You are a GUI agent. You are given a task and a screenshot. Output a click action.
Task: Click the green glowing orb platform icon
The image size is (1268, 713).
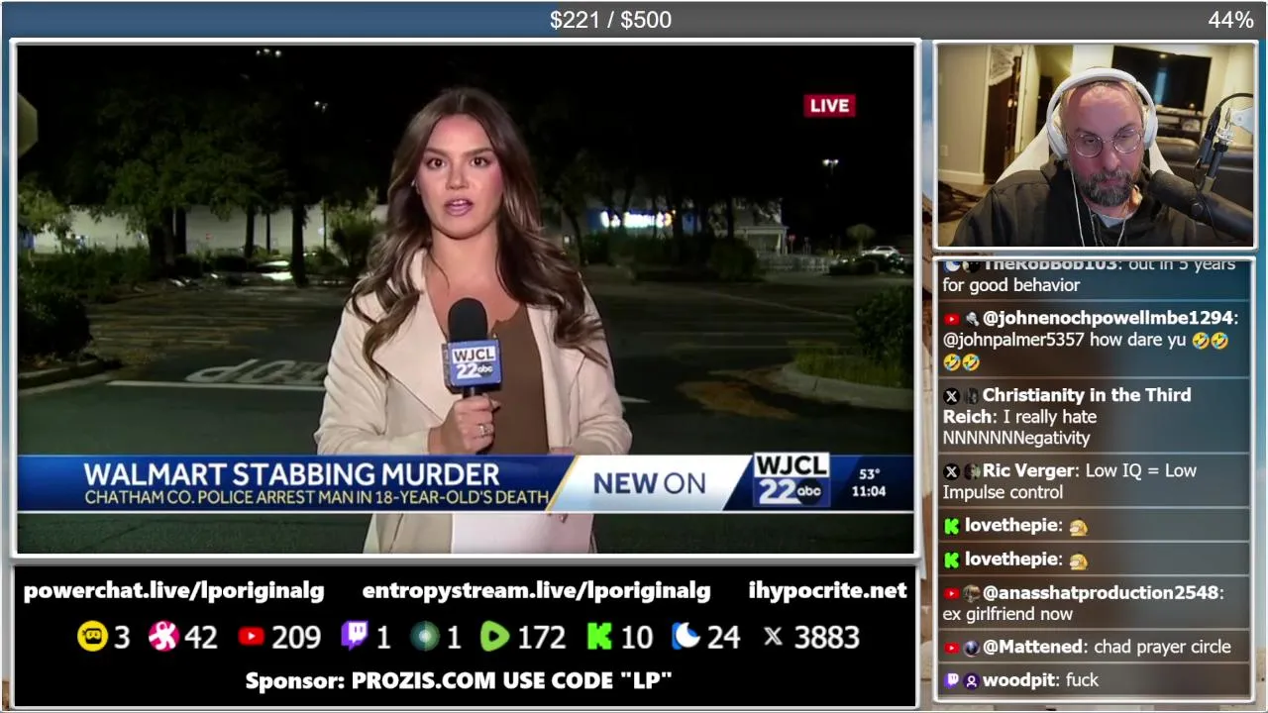coord(425,637)
